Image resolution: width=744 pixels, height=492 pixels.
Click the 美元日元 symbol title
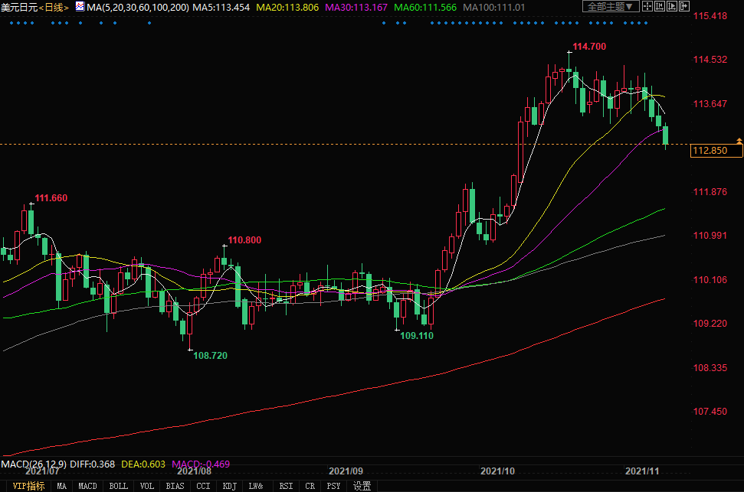click(19, 7)
